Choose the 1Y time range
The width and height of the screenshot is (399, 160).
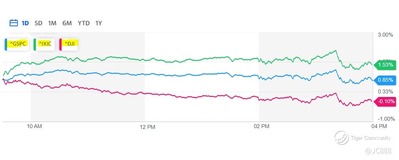tap(98, 23)
